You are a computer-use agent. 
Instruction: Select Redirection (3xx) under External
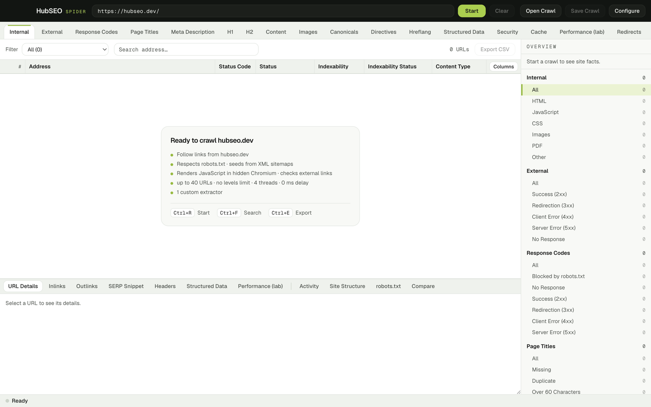click(586, 206)
